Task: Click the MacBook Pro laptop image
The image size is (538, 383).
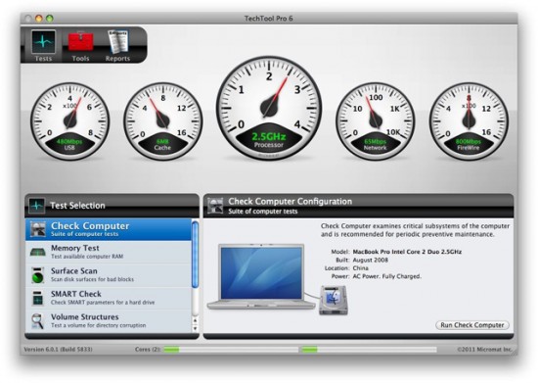Action: point(261,277)
